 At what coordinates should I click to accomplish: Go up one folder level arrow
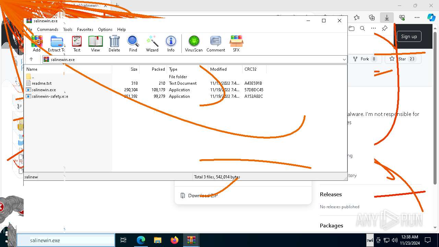(31, 59)
